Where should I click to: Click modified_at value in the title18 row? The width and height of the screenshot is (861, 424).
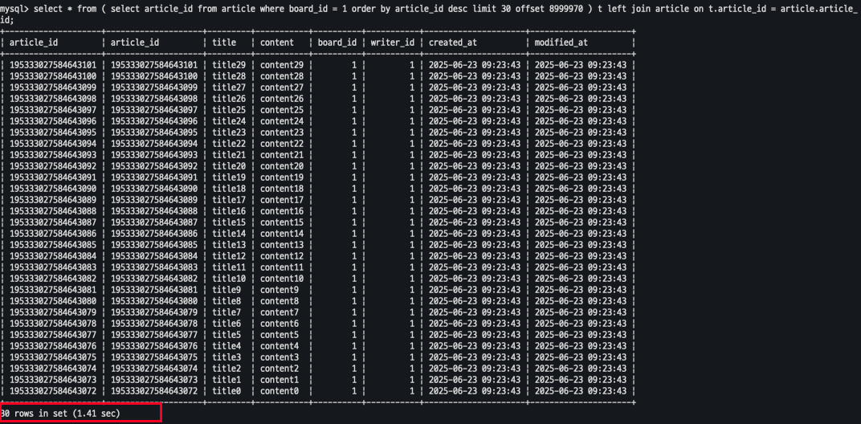click(x=581, y=189)
